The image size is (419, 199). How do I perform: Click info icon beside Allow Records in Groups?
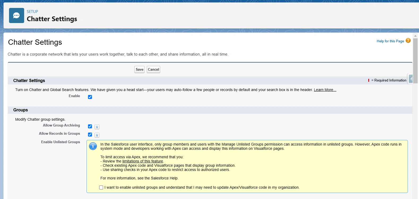tap(97, 135)
